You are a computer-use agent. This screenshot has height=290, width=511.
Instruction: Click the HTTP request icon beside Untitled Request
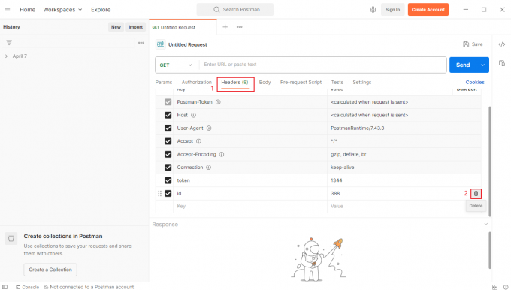tap(160, 44)
